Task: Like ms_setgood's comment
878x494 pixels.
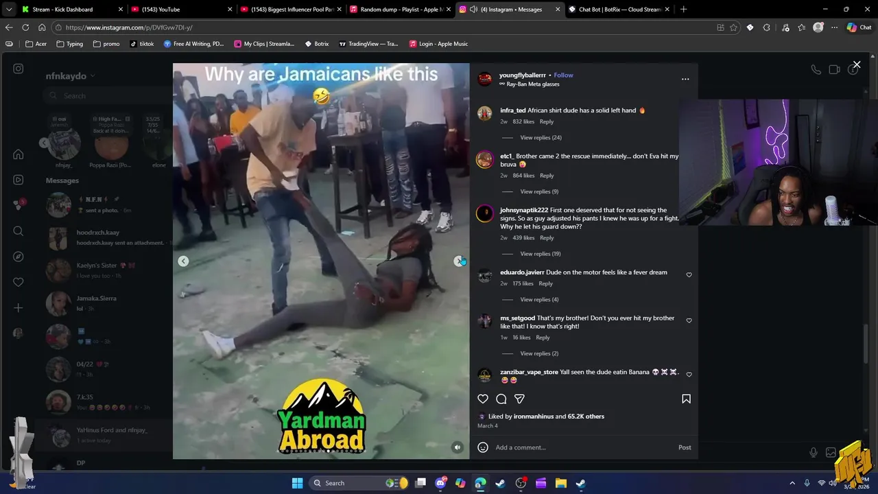Action: point(689,320)
